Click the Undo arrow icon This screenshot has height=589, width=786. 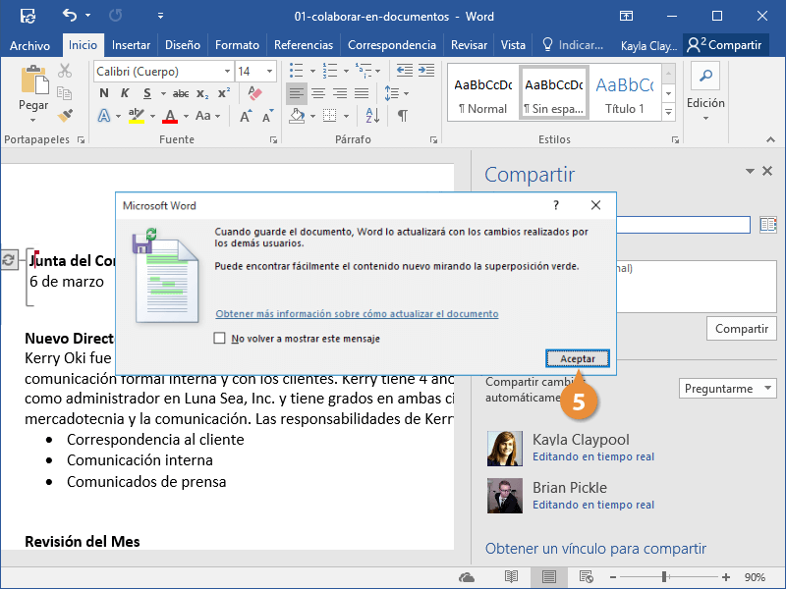tap(70, 15)
